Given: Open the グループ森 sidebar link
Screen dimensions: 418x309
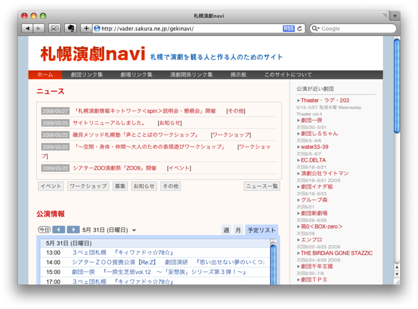Looking at the screenshot, I should pyautogui.click(x=314, y=200).
